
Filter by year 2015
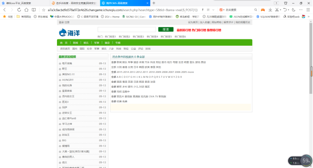point(119,72)
